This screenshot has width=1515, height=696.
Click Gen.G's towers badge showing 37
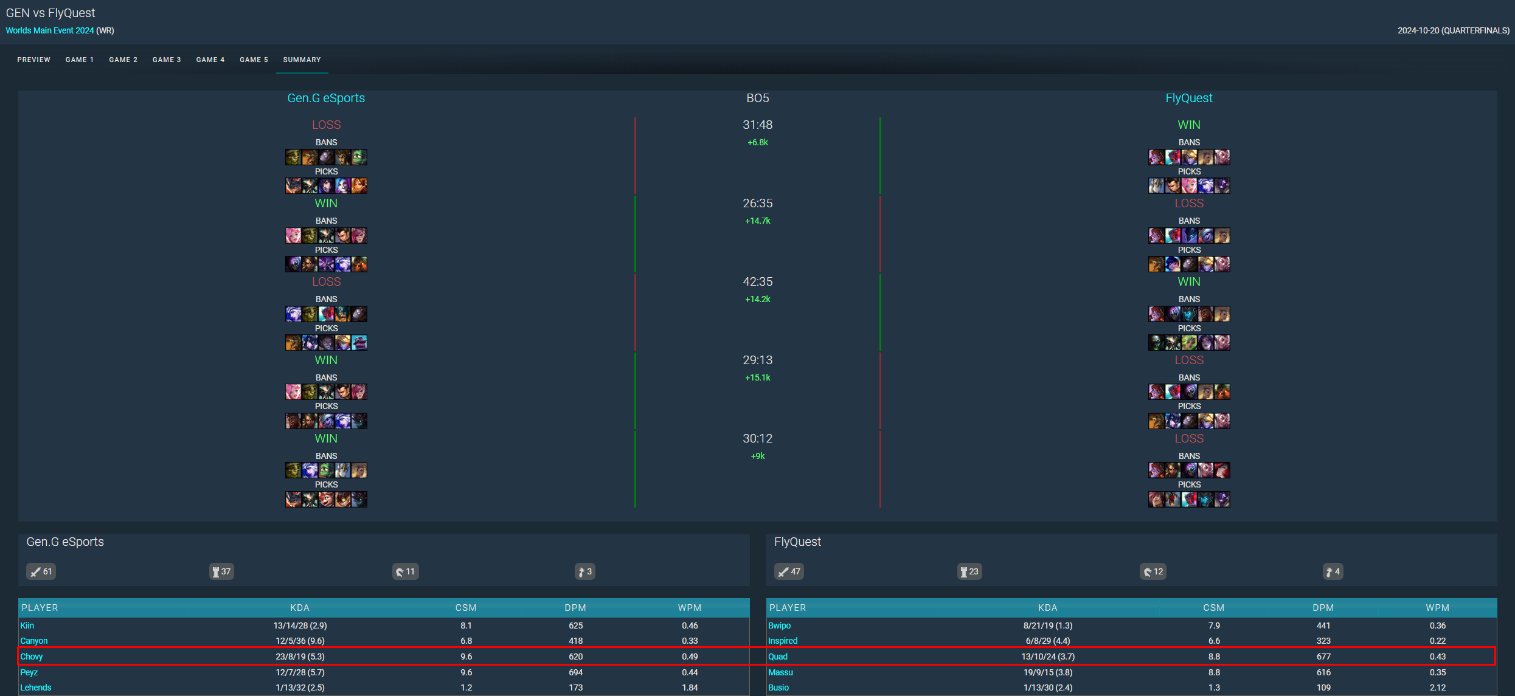(221, 571)
